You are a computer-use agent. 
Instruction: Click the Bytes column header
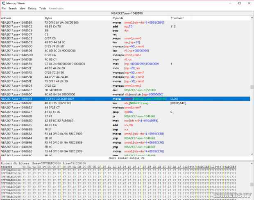(x=49, y=18)
